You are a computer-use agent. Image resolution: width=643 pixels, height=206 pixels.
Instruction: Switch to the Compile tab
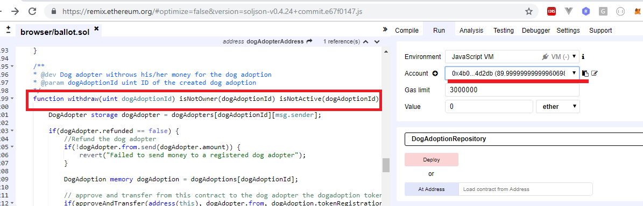[x=407, y=30]
